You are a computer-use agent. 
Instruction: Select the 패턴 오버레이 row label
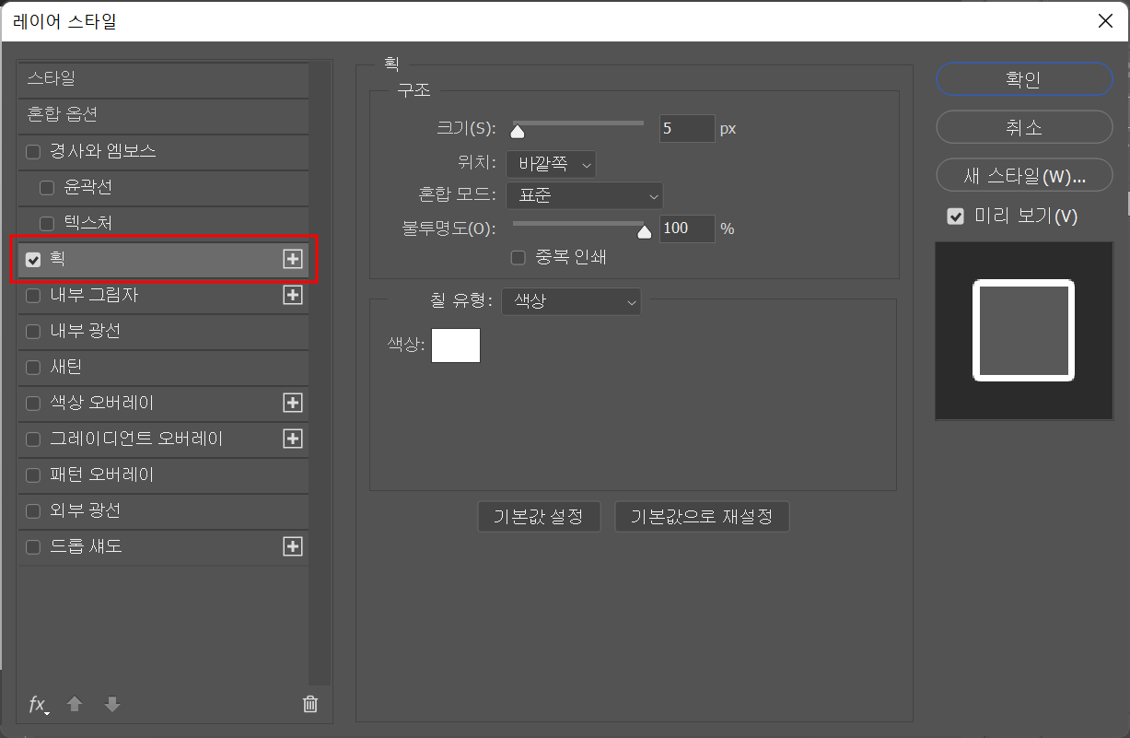pos(102,474)
